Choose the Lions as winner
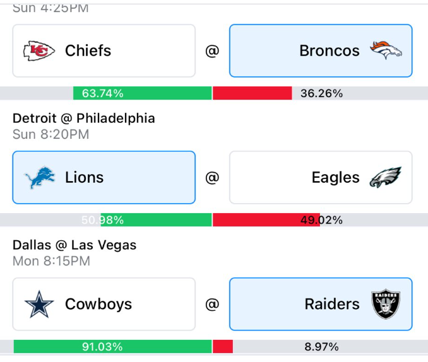This screenshot has height=362, width=428. click(x=104, y=177)
